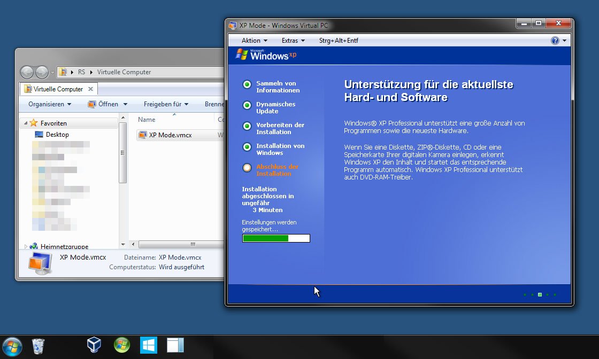Viewport: 599px width, 359px height.
Task: Click the 'XP Mode - Windows Virtual PC' title
Action: point(283,26)
